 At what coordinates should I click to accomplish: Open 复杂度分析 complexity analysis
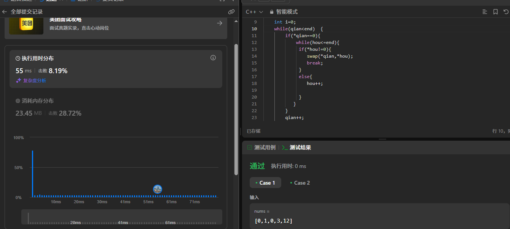[x=31, y=81]
